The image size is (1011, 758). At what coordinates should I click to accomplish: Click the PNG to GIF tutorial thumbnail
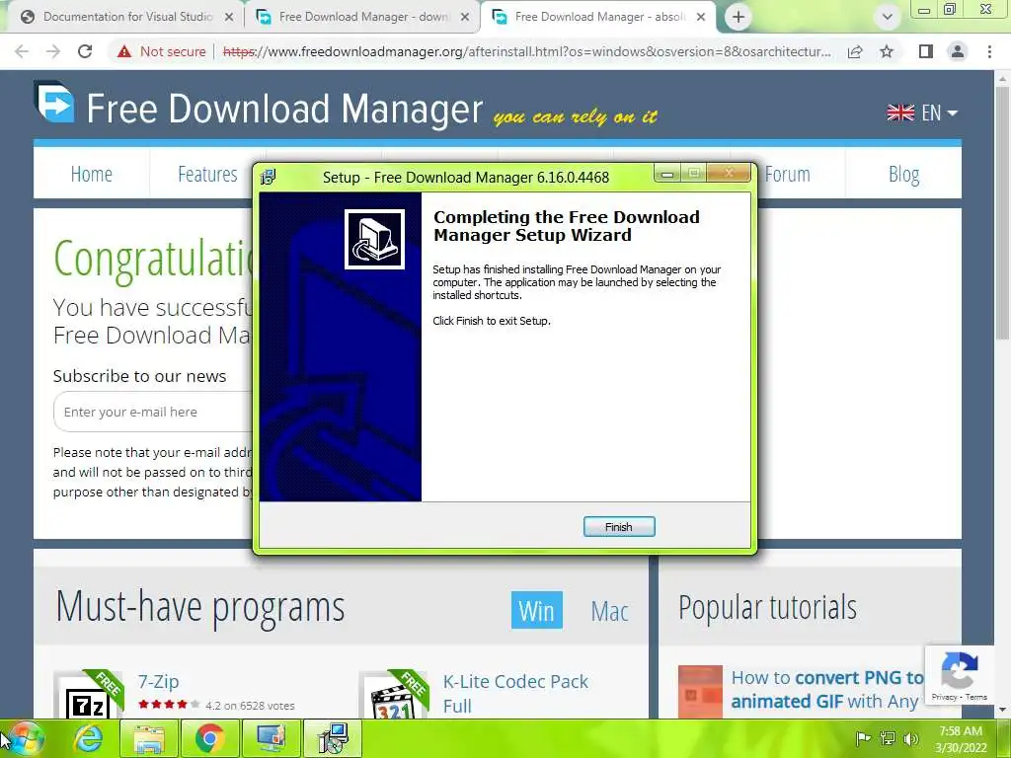coord(700,692)
